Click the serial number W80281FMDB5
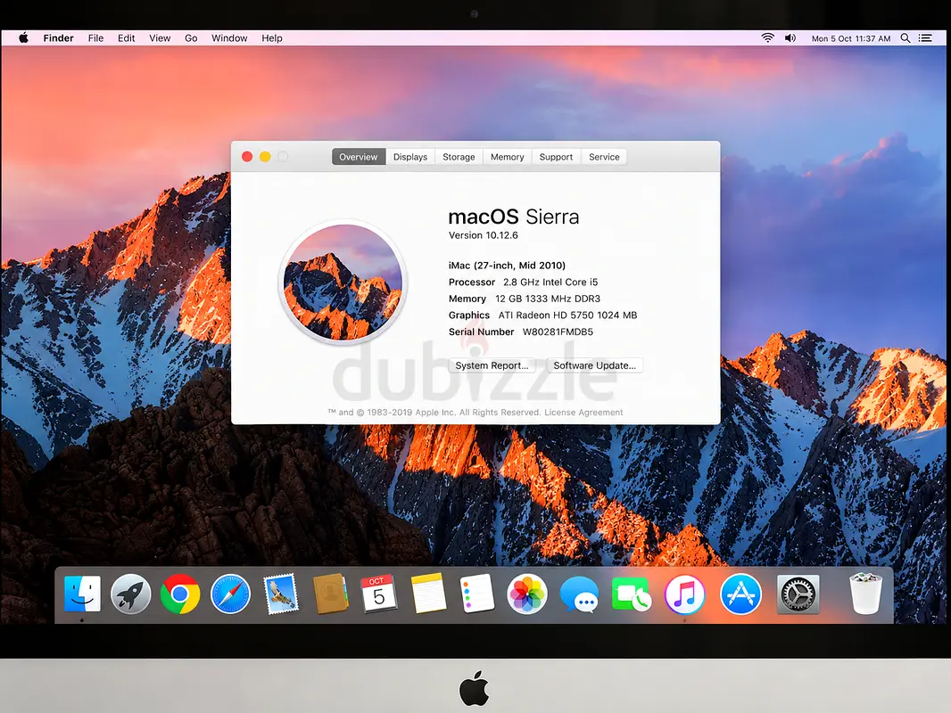951x713 pixels. [558, 332]
